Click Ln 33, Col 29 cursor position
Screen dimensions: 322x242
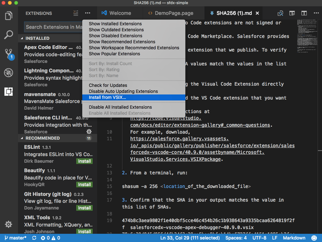click(x=190, y=238)
